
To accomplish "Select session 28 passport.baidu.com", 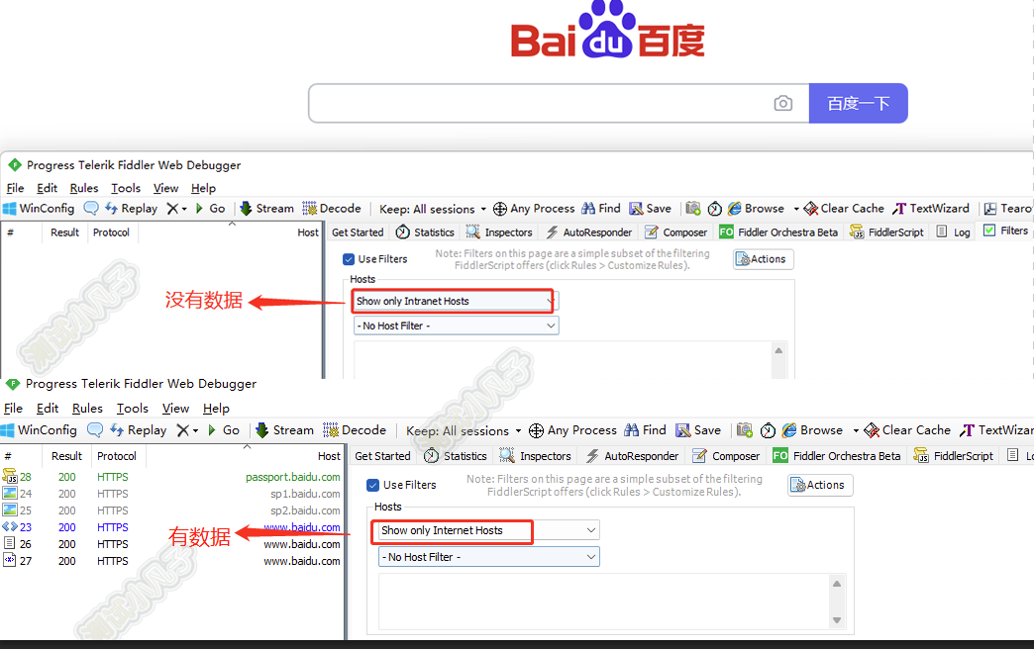I will pos(171,477).
